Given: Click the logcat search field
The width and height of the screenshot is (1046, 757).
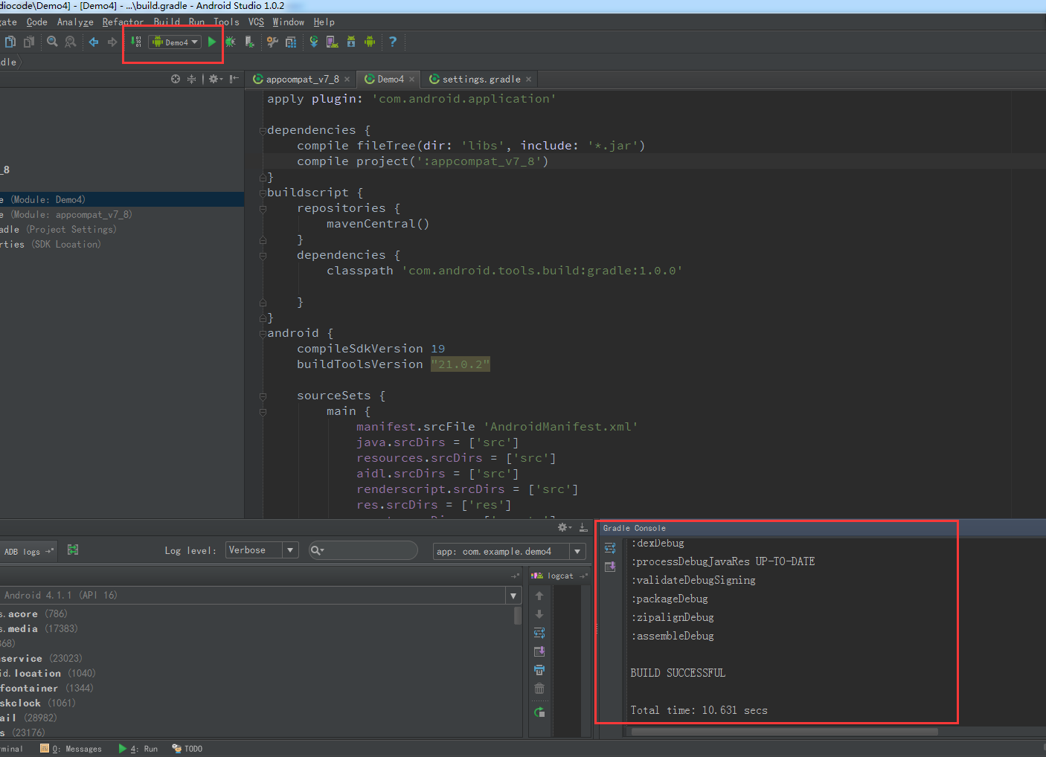Looking at the screenshot, I should click(363, 550).
